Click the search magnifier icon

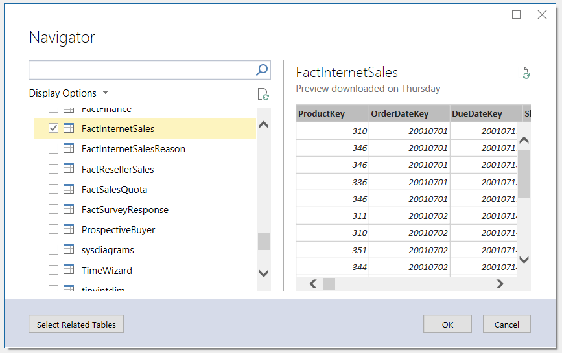(262, 70)
